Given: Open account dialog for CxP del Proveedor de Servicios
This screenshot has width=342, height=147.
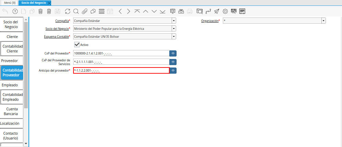Looking at the screenshot, I should pos(173,62).
